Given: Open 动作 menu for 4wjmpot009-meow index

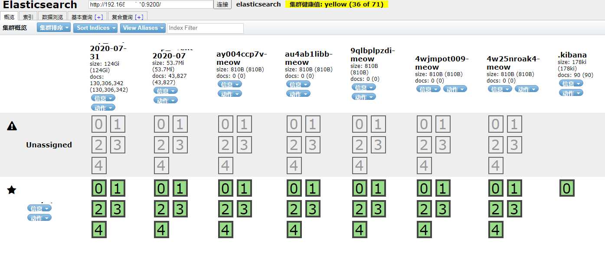Looking at the screenshot, I should coord(455,89).
